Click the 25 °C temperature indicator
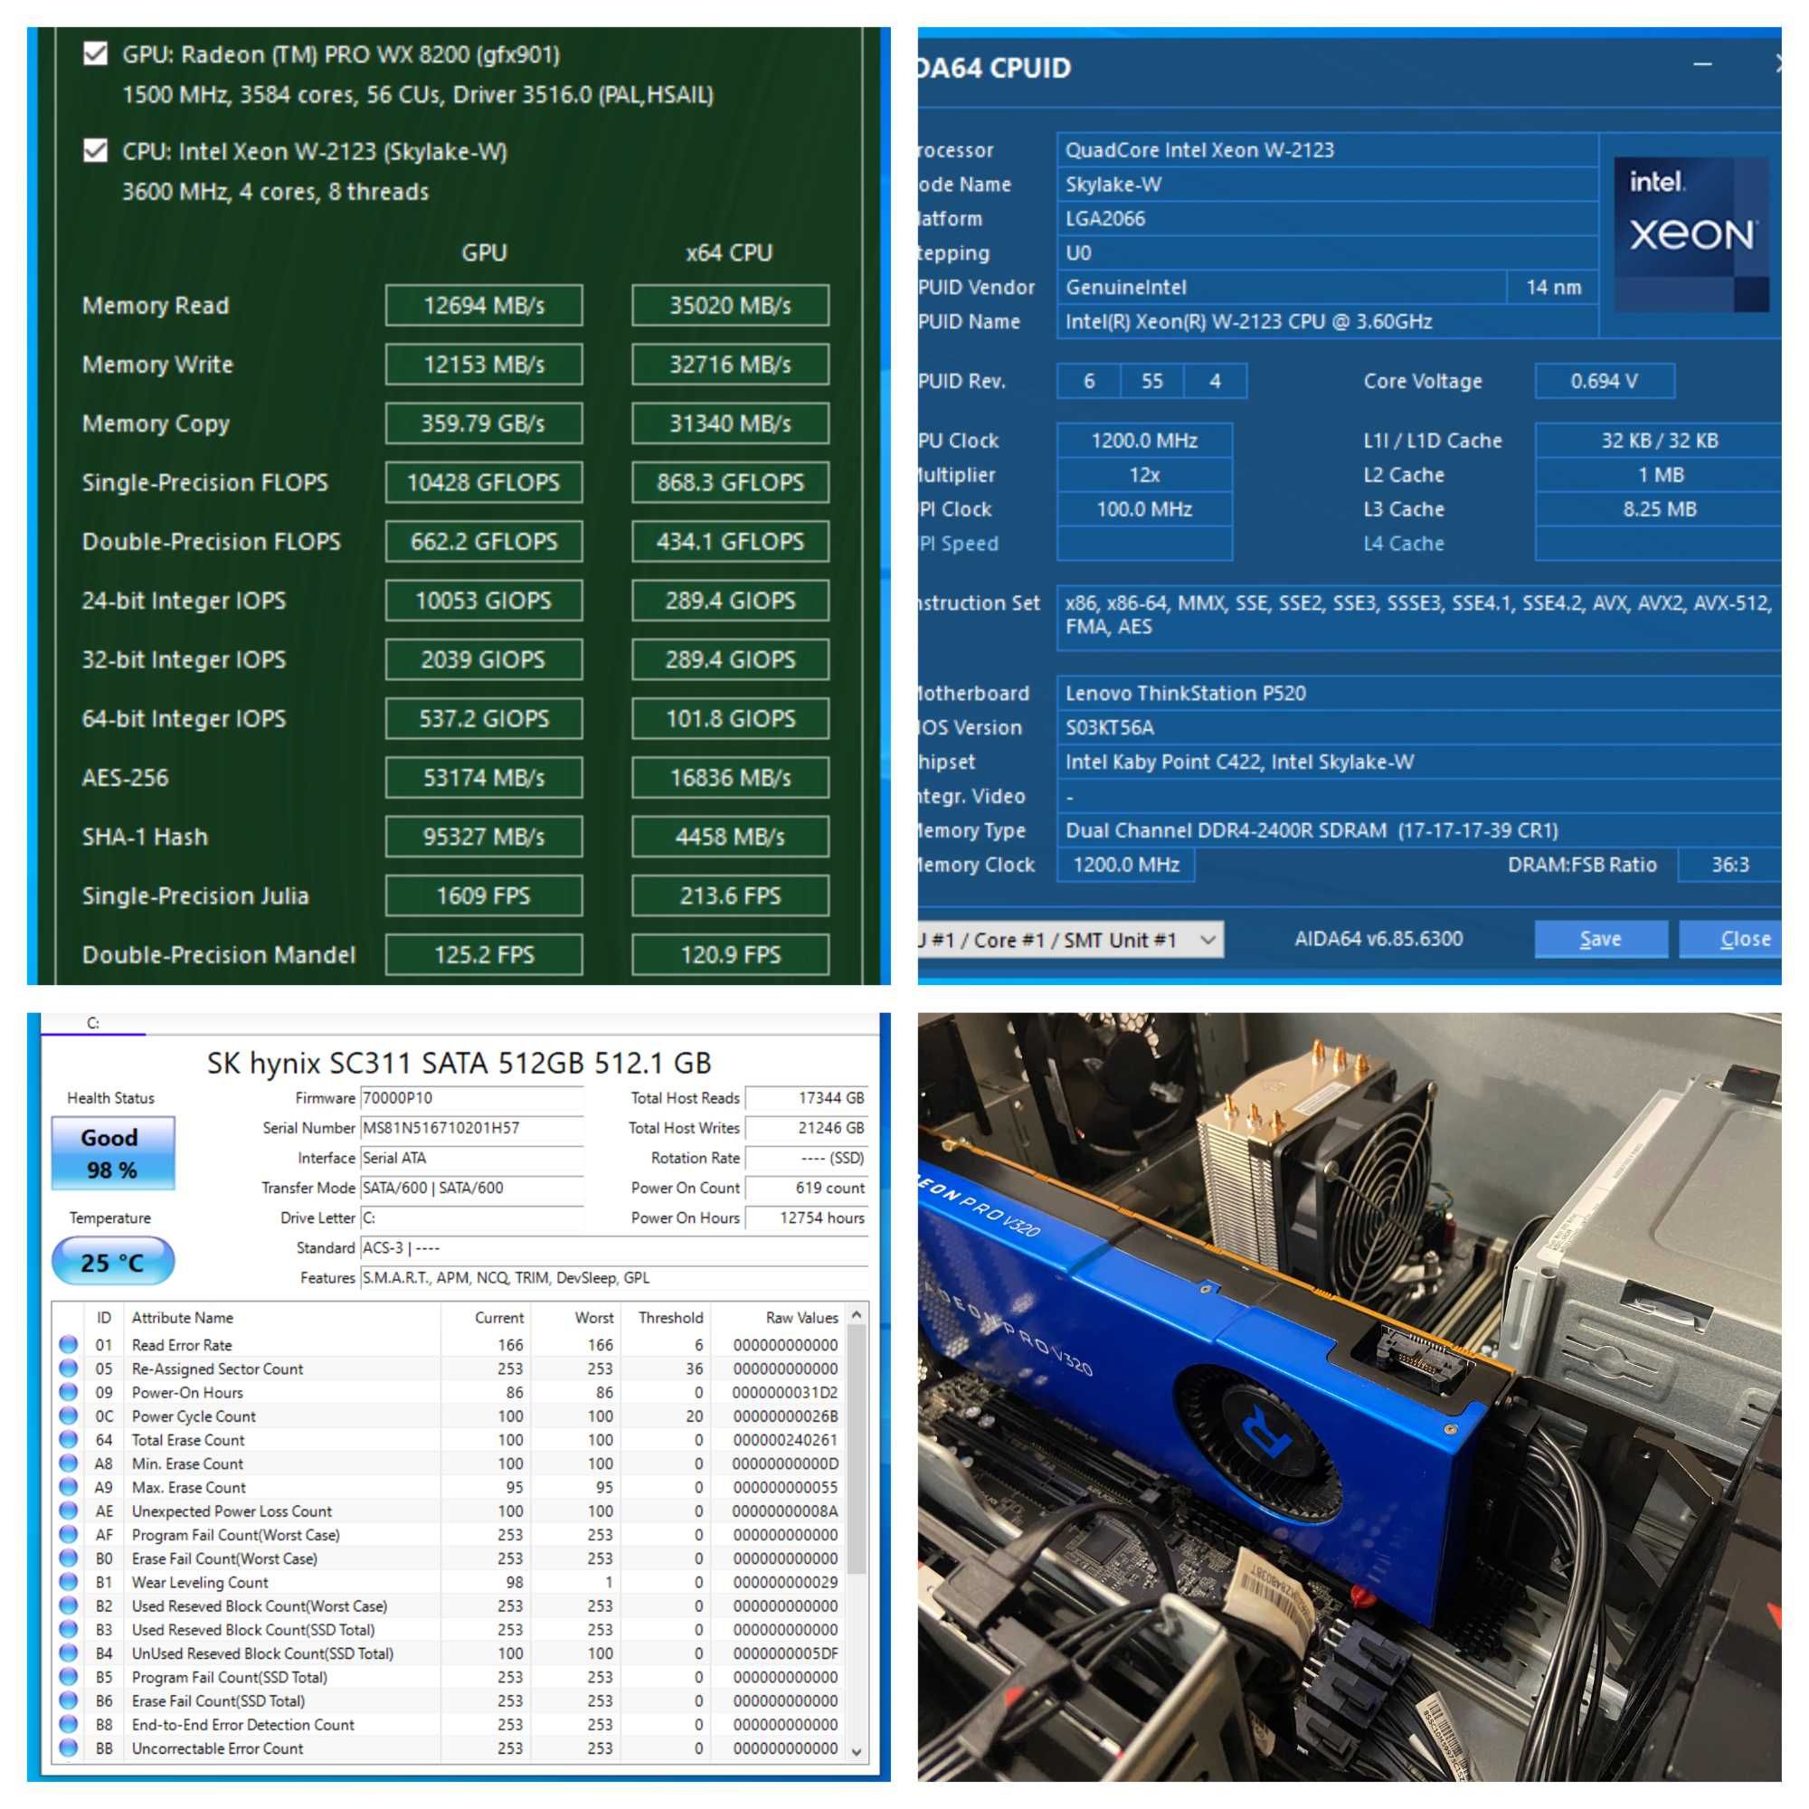The height and width of the screenshot is (1809, 1809). (x=112, y=1261)
